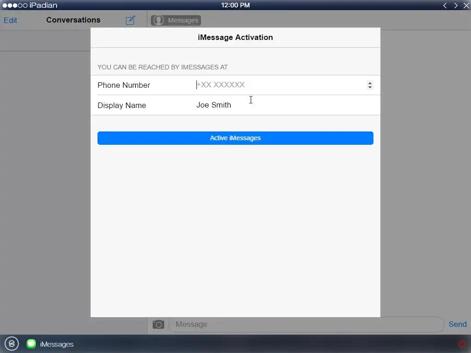Open the iPadian home button in taskbar
Image resolution: width=471 pixels, height=353 pixels.
(11, 344)
